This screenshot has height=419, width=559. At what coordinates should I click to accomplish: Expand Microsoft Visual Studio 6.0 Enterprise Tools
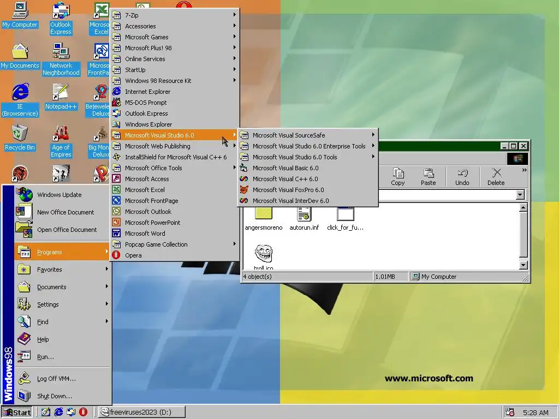[x=308, y=146]
